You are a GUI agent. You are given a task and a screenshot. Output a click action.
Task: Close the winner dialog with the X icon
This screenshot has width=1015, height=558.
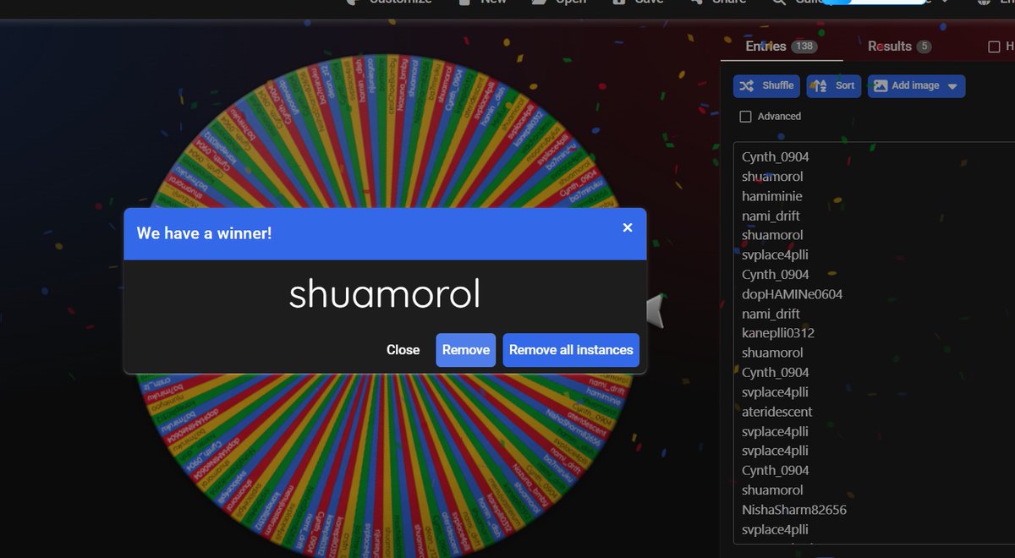pos(628,227)
